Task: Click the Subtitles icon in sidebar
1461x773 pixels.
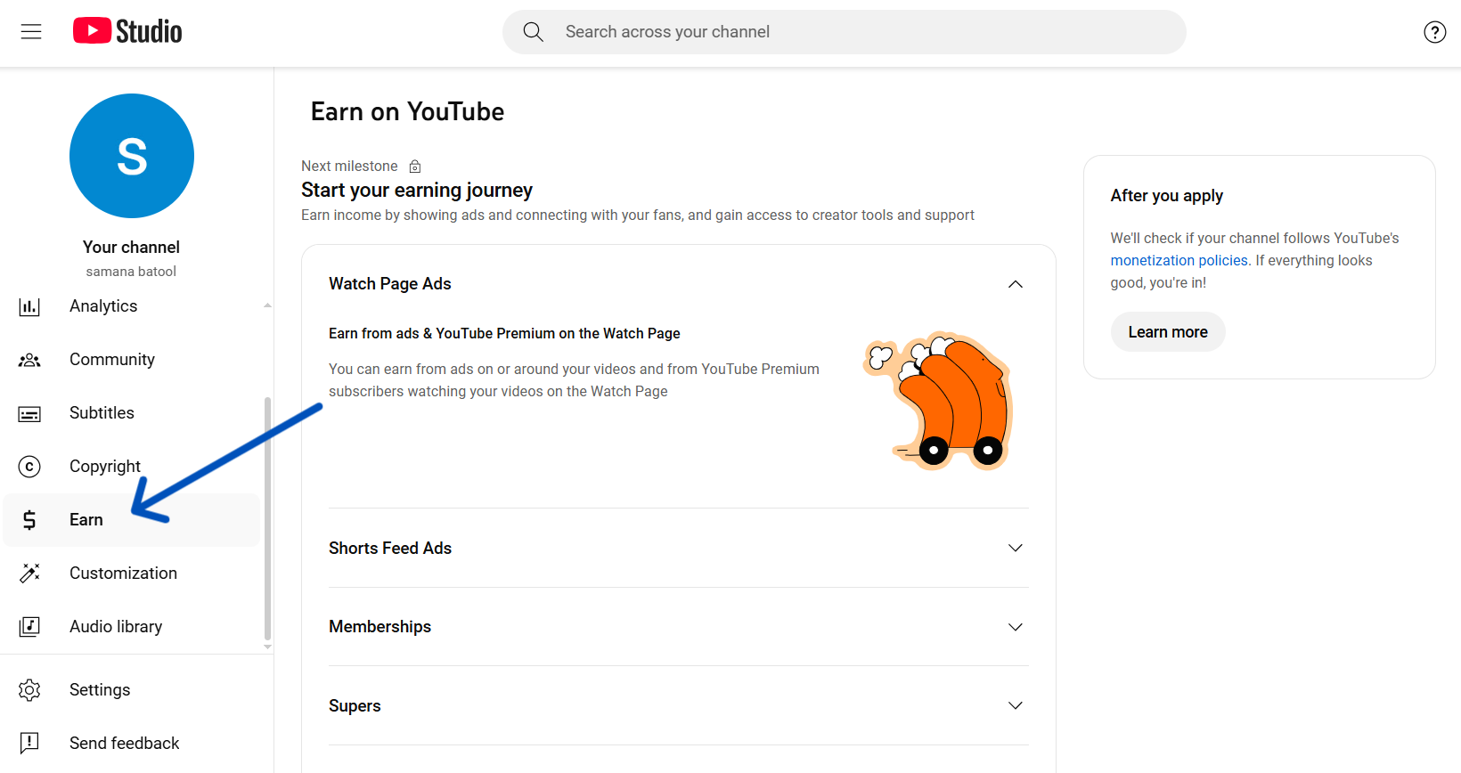Action: (x=29, y=413)
